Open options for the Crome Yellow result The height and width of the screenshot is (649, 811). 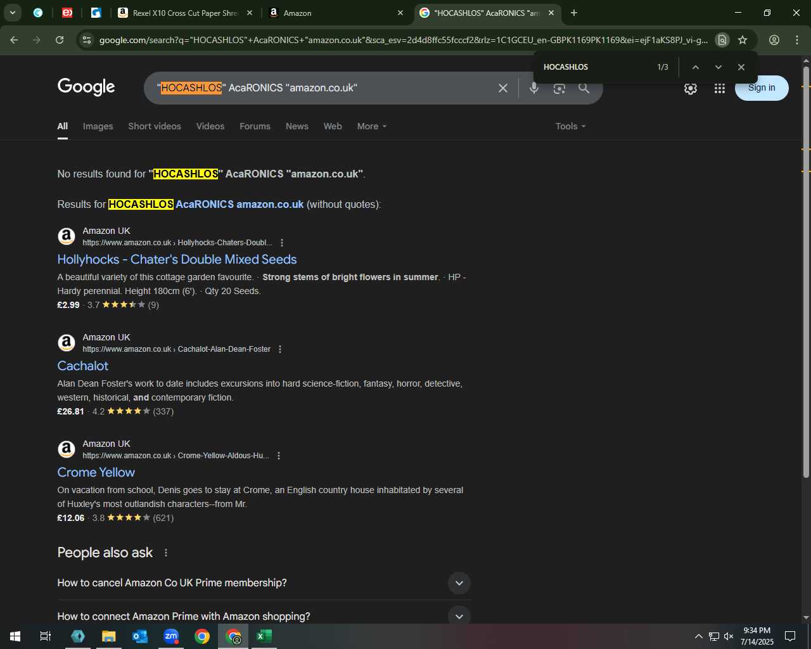(x=279, y=456)
